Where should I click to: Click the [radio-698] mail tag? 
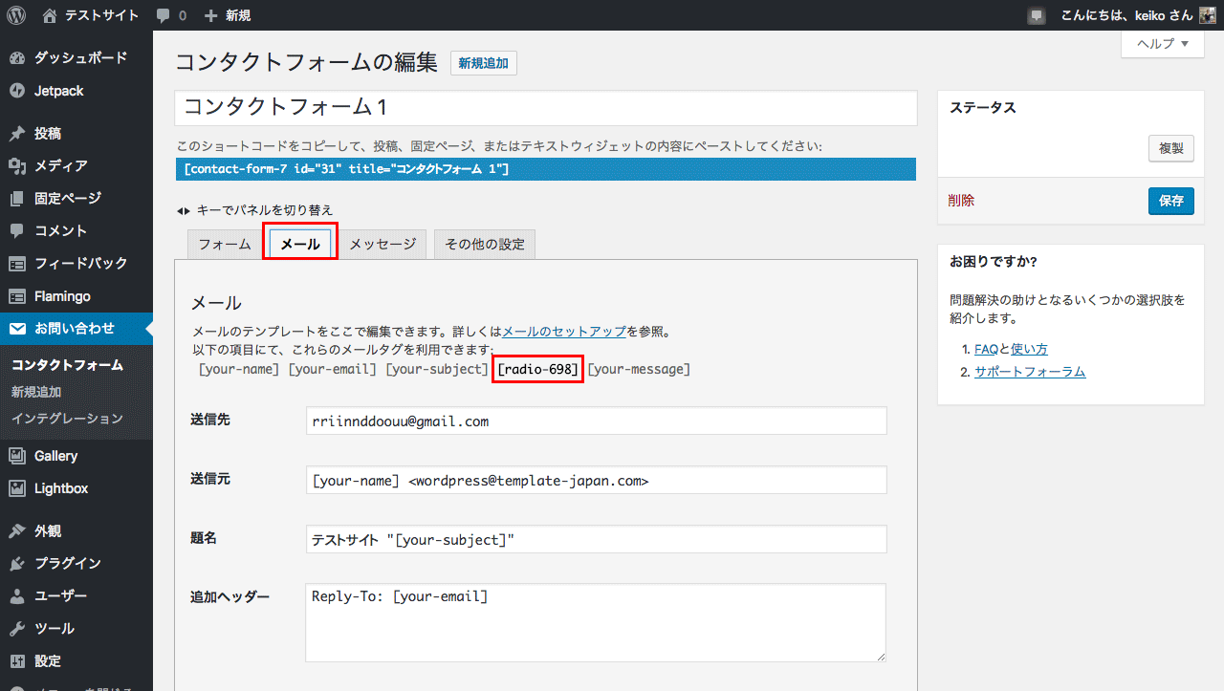538,369
